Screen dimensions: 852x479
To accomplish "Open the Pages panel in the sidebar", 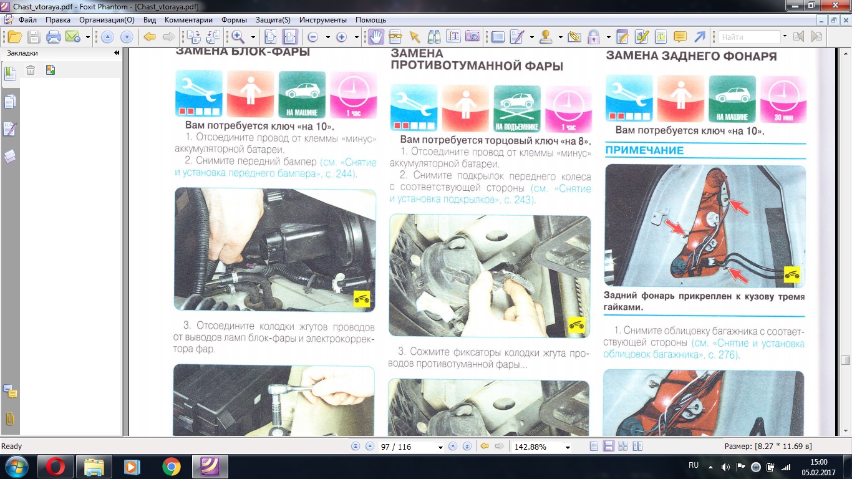I will coord(10,102).
